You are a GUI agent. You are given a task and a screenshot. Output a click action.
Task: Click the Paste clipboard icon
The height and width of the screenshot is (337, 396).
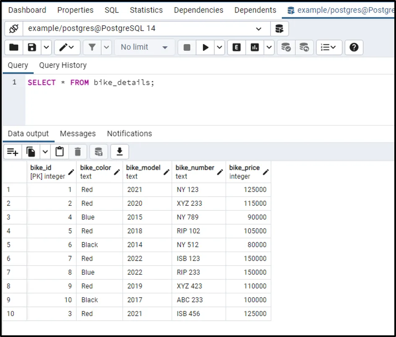[60, 152]
